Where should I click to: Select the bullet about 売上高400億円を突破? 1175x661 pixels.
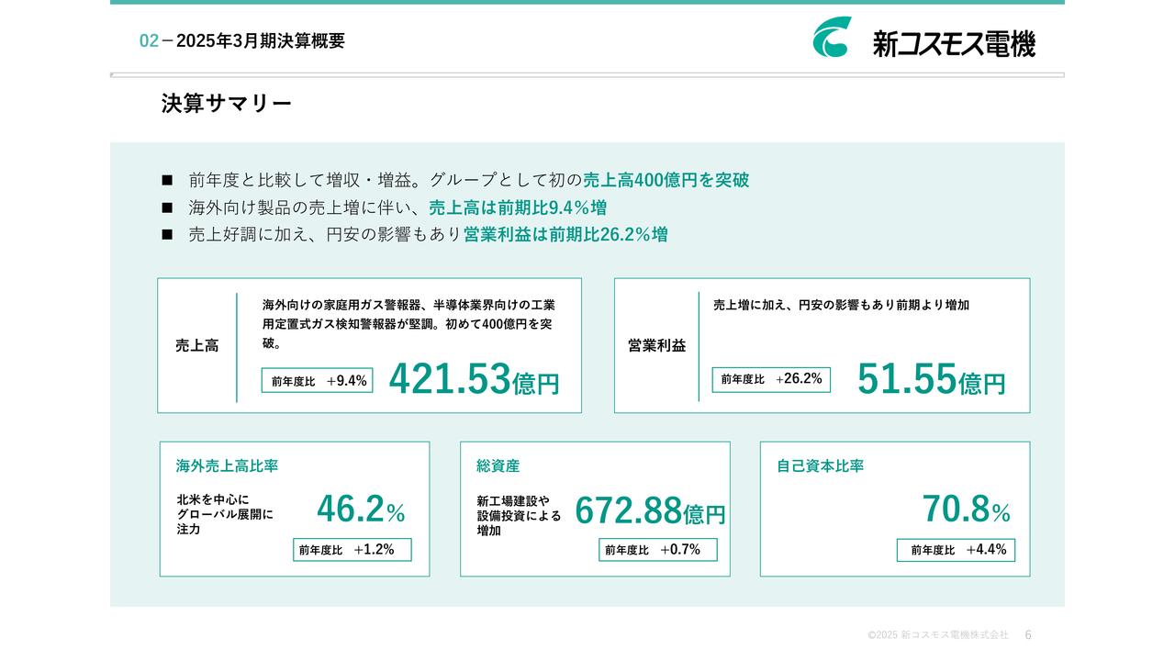pyautogui.click(x=455, y=181)
